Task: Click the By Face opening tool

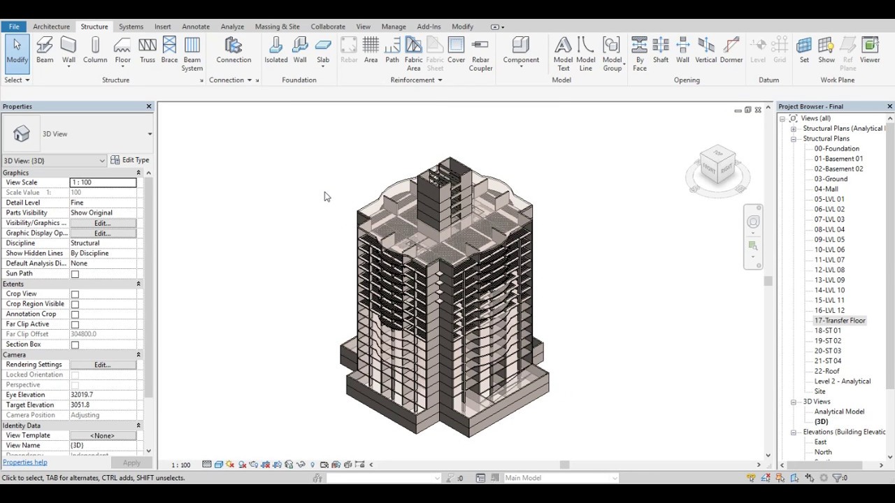Action: 639,54
